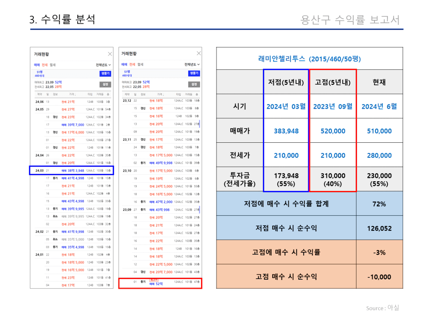Click the 저점(5년내) column header

[x=286, y=82]
